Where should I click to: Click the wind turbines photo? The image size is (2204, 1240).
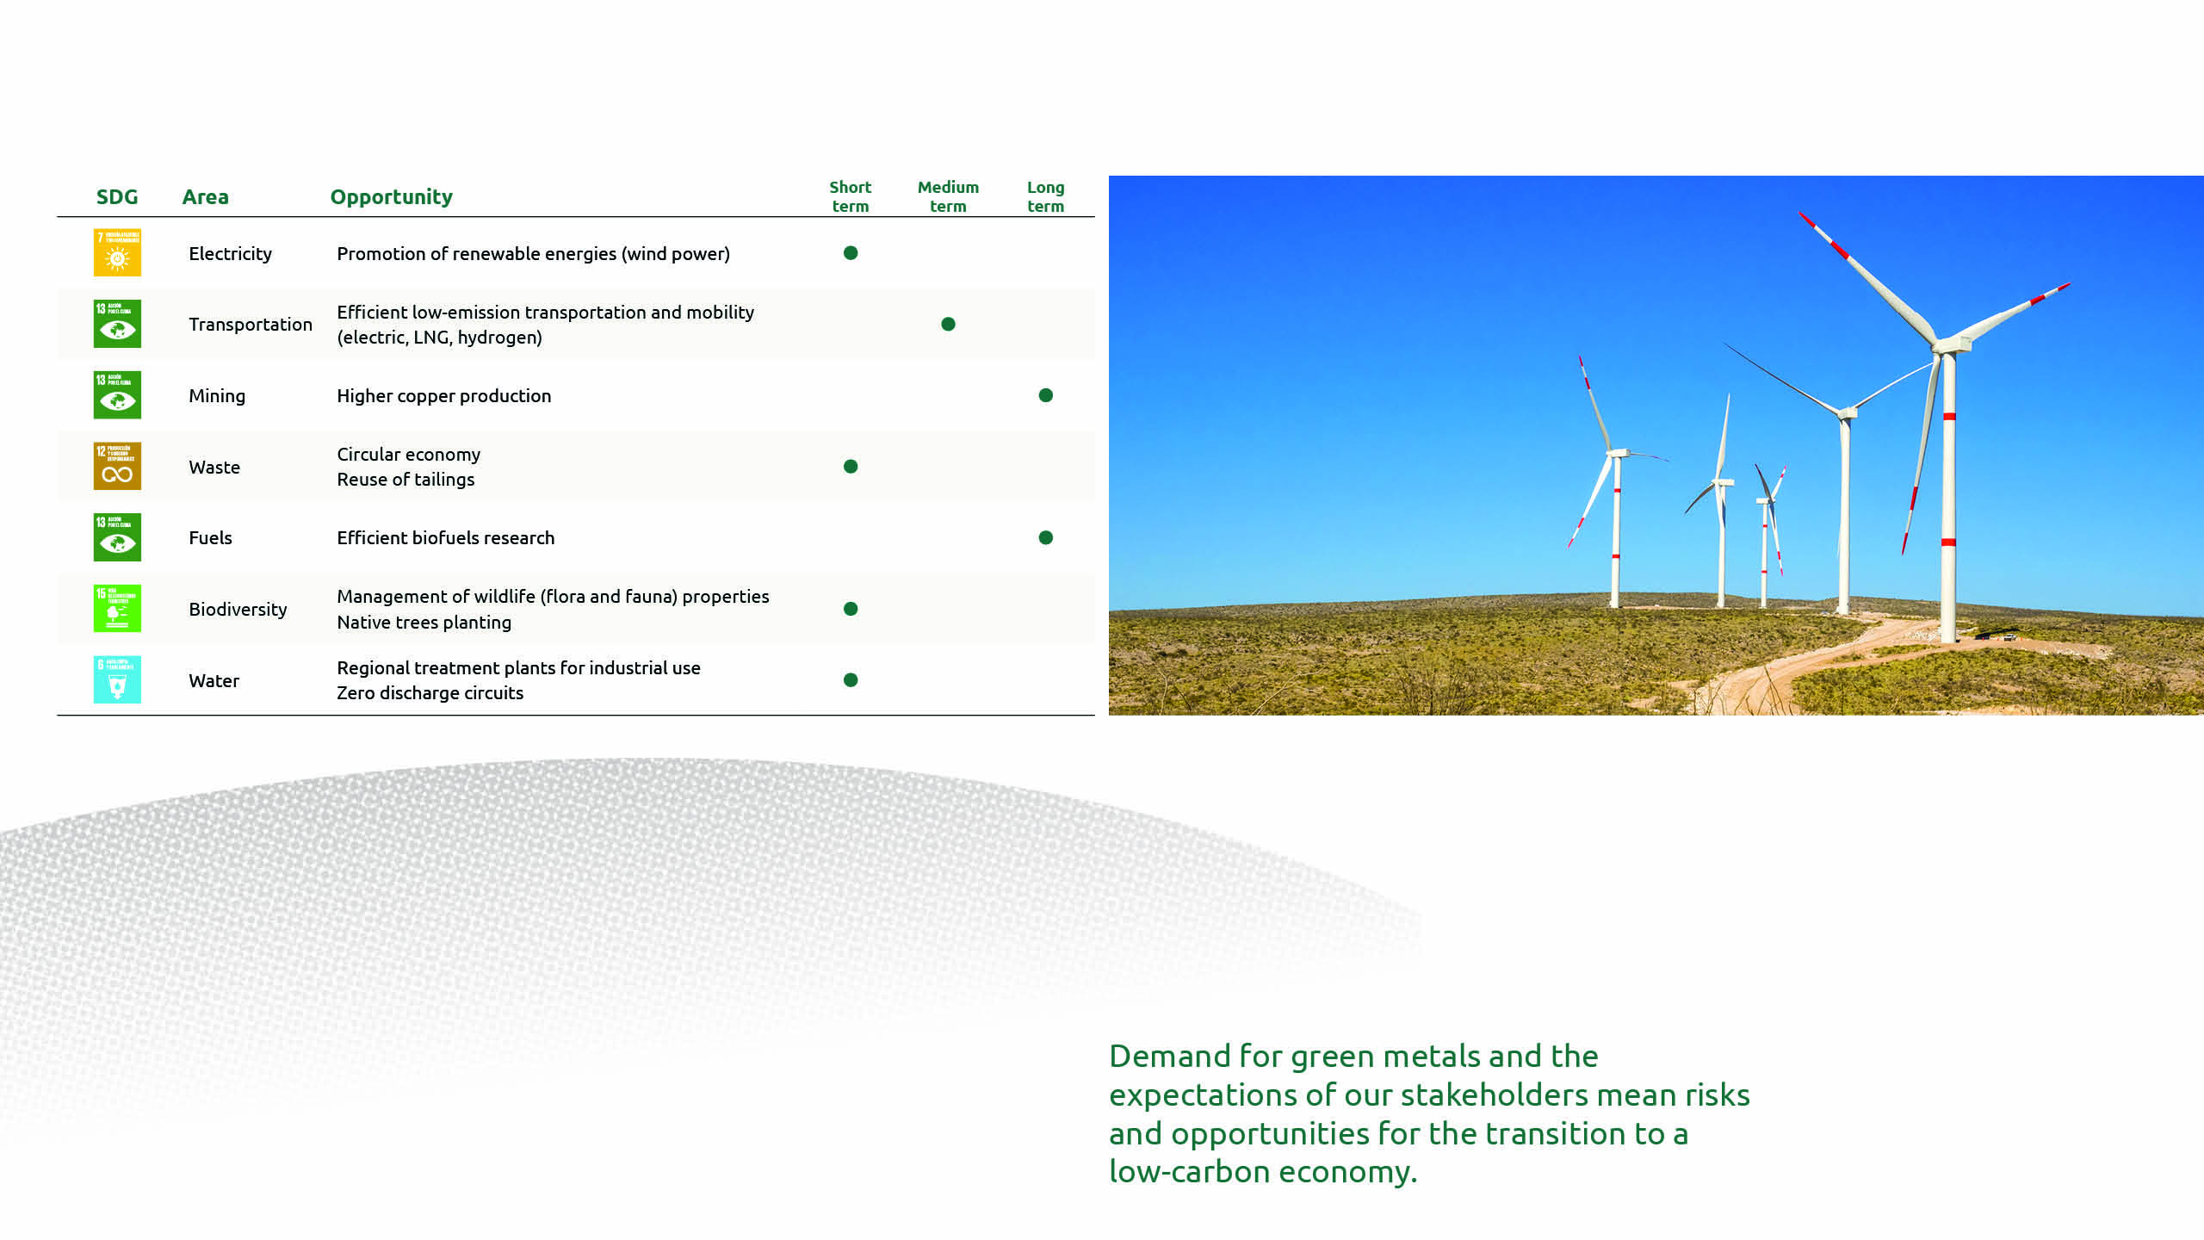[1656, 445]
